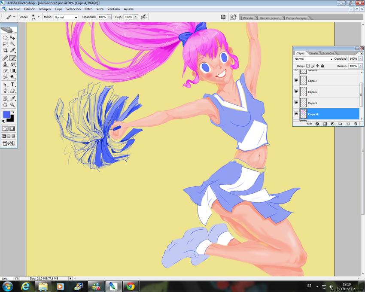Select the Eyedropper tool

pyautogui.click(x=12, y=98)
